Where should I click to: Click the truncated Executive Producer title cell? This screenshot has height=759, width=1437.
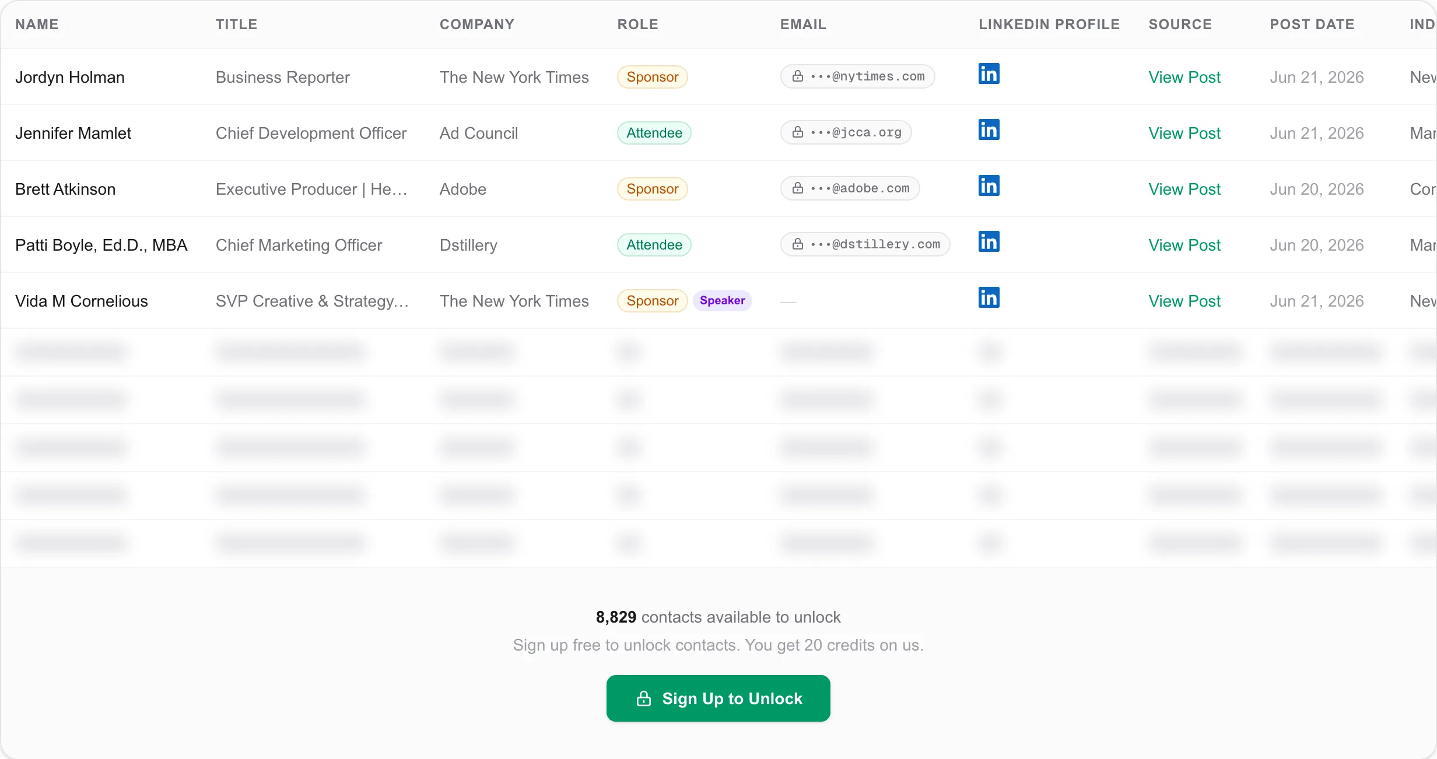click(x=311, y=189)
